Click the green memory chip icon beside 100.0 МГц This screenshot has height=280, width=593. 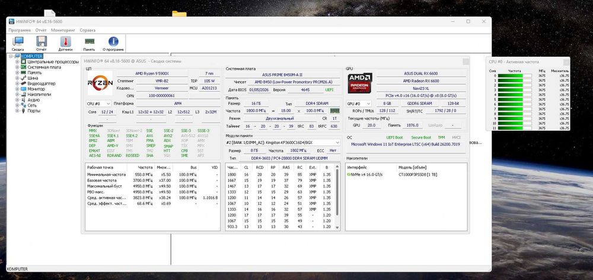pos(334,111)
